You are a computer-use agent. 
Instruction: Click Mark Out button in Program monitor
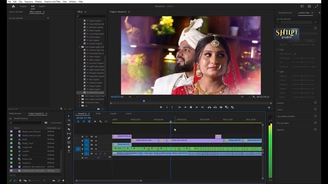click(172, 107)
